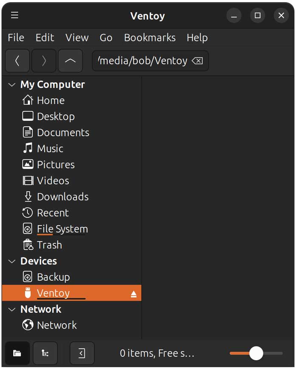Screen dimensions: 297x370
Task: Select the File System item
Action: (x=62, y=229)
